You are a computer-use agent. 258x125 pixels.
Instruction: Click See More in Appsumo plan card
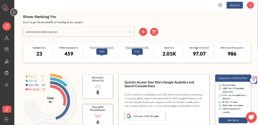pos(233,120)
